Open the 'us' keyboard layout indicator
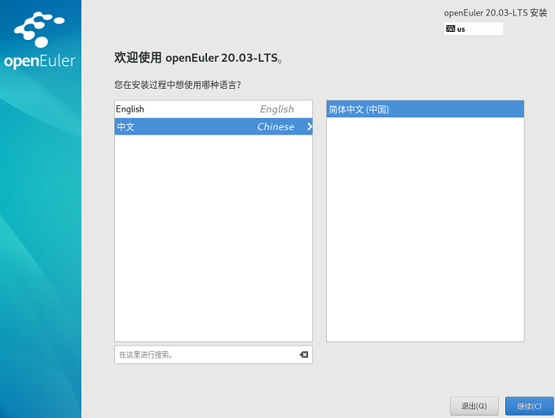This screenshot has height=418, width=555. point(474,29)
